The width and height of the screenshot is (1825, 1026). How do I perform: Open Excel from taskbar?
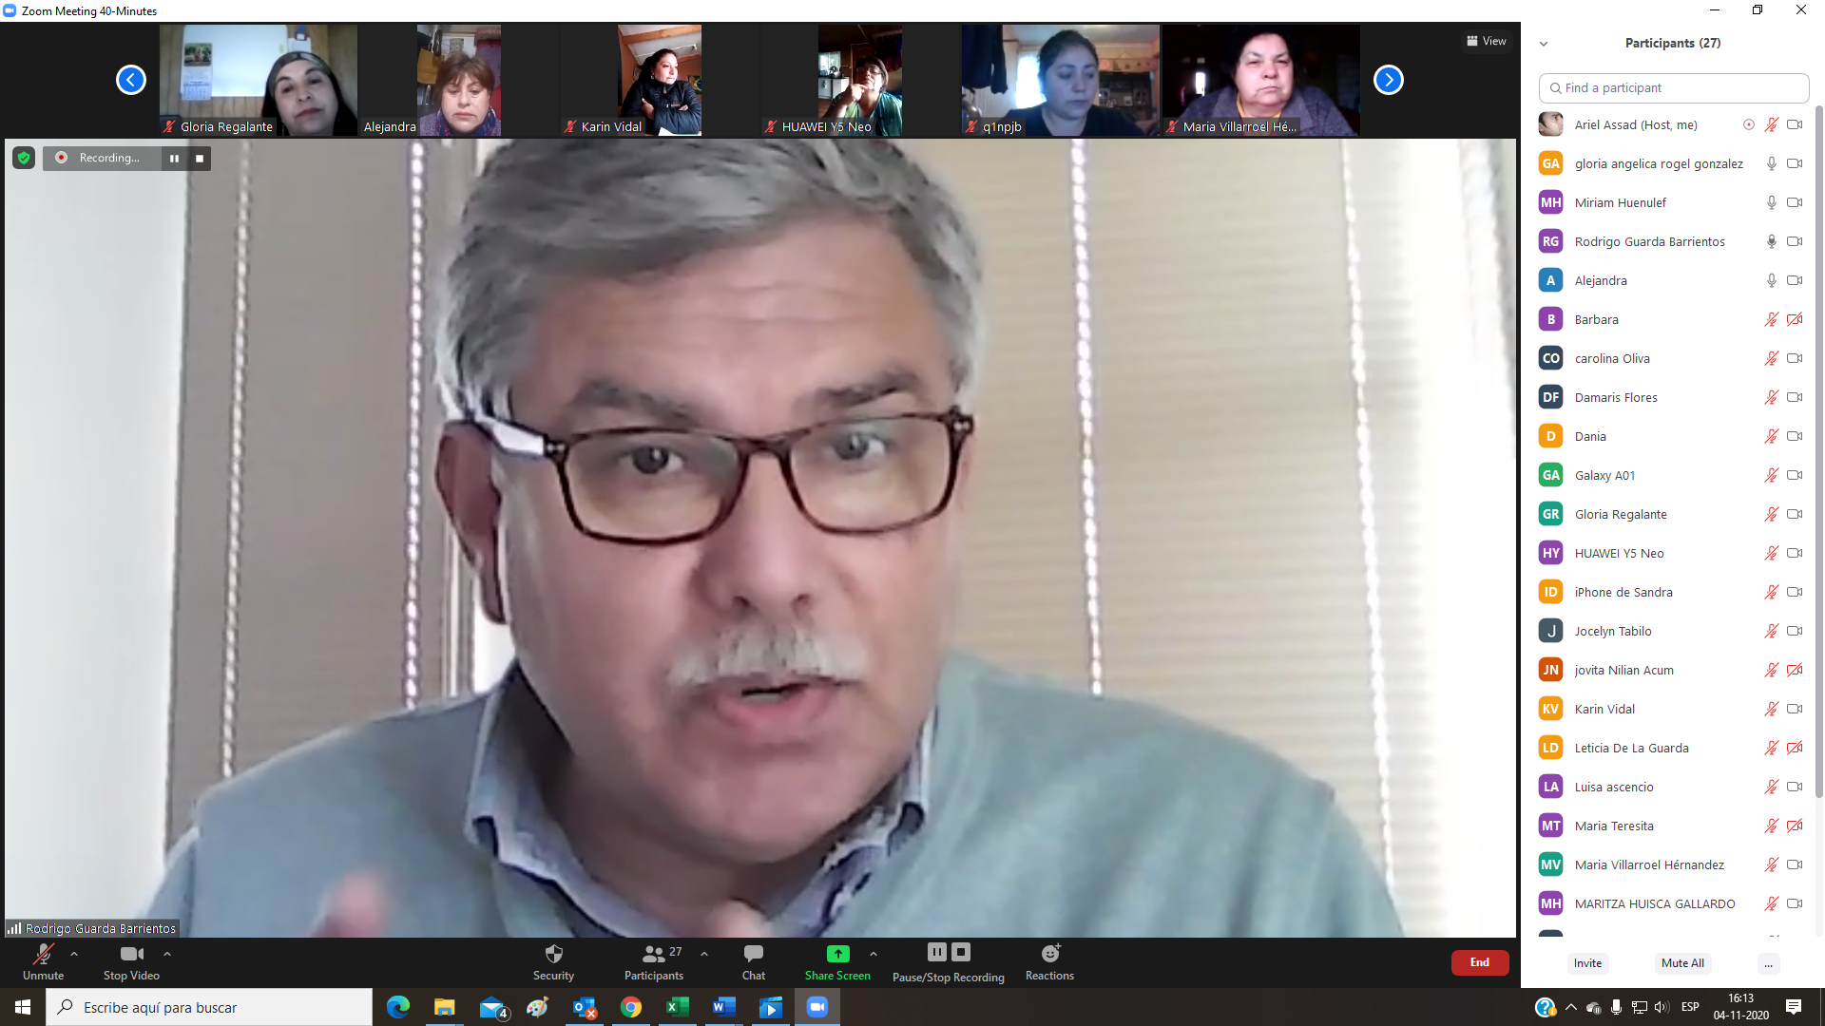[678, 1007]
